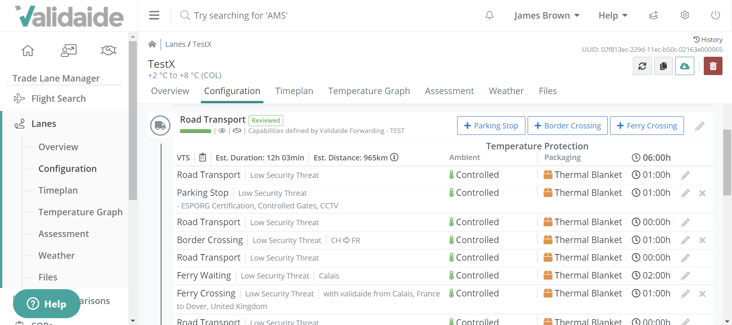Open the hamburger navigation menu

154,15
